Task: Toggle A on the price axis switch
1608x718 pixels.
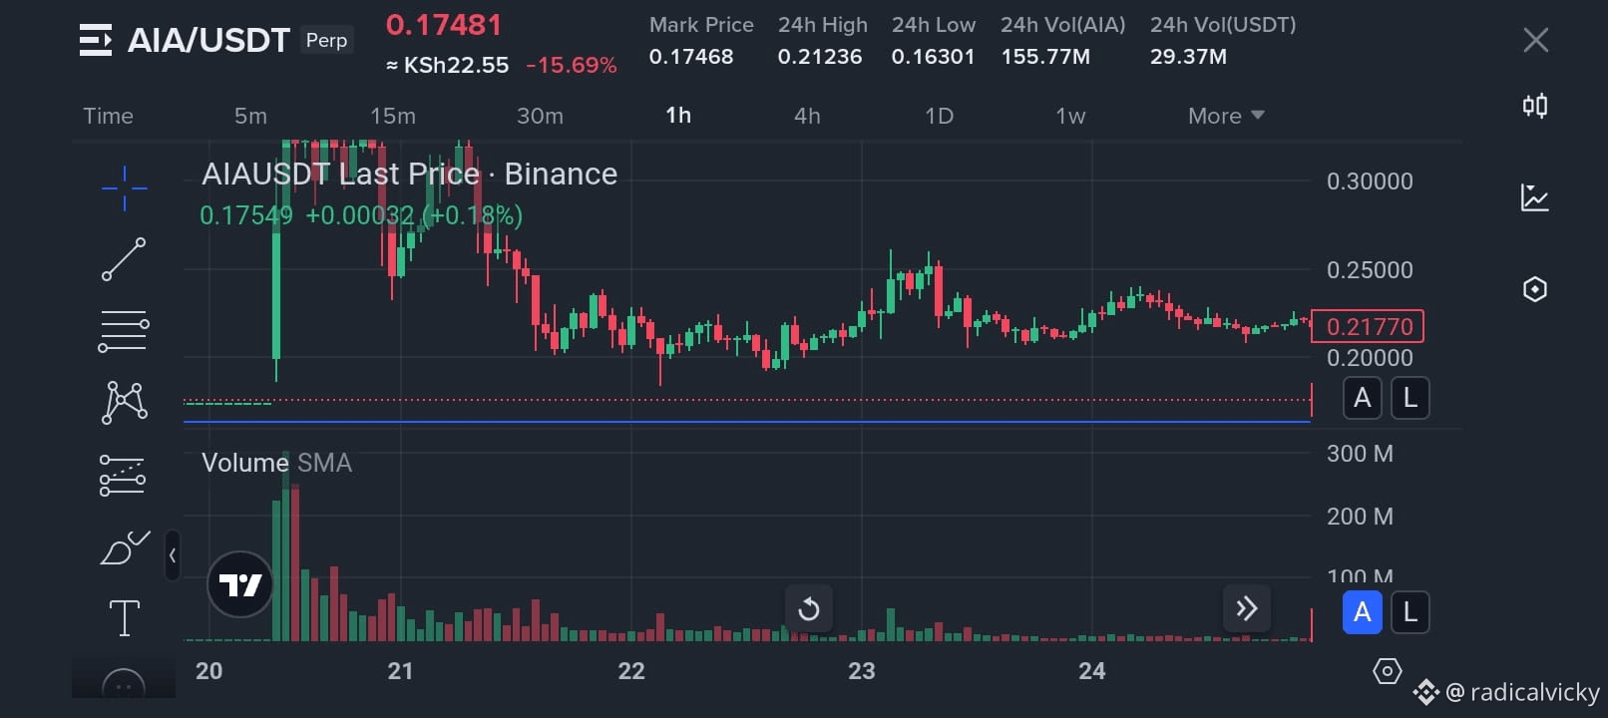Action: pyautogui.click(x=1362, y=397)
